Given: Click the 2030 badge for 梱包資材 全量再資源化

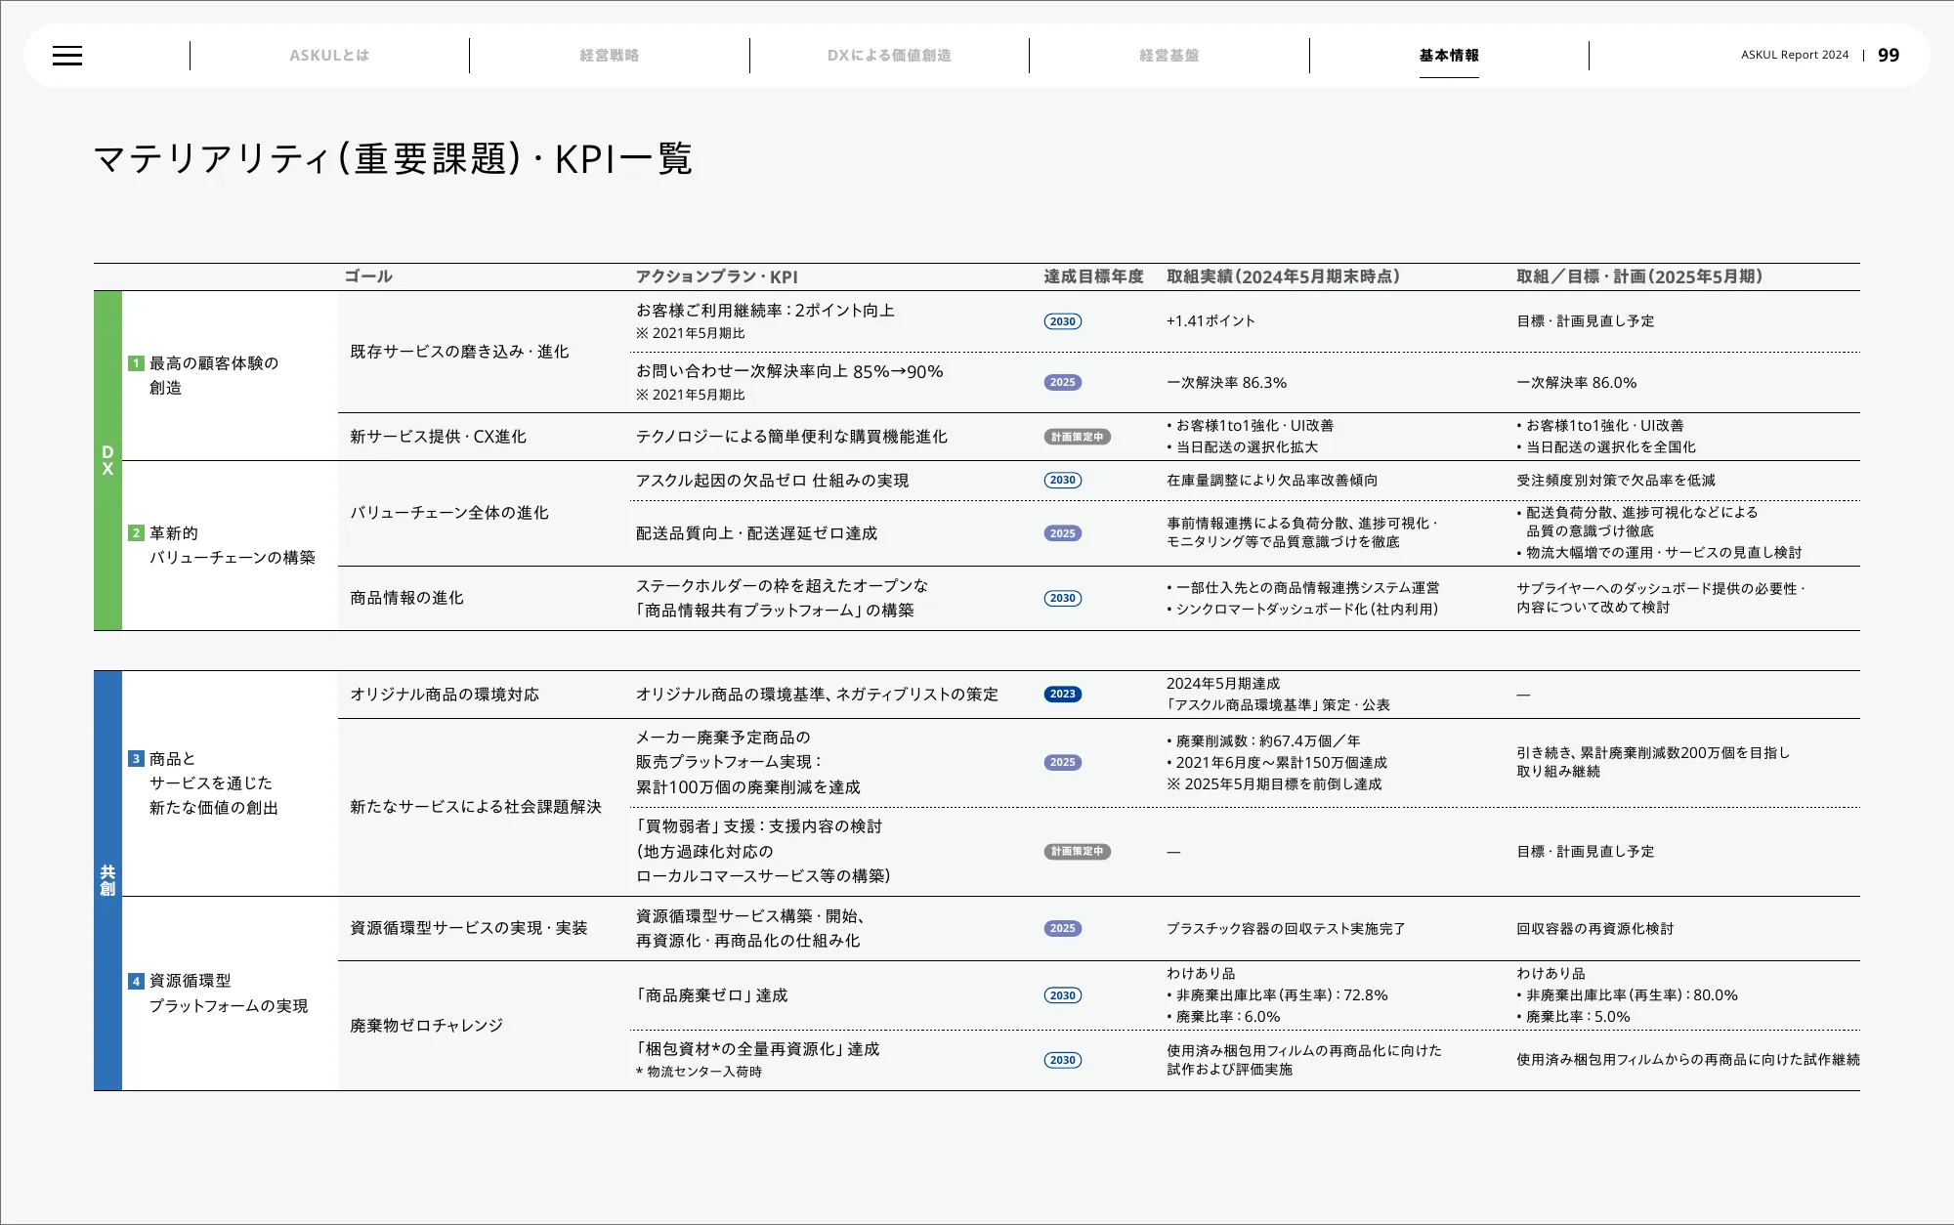Looking at the screenshot, I should (1062, 1060).
